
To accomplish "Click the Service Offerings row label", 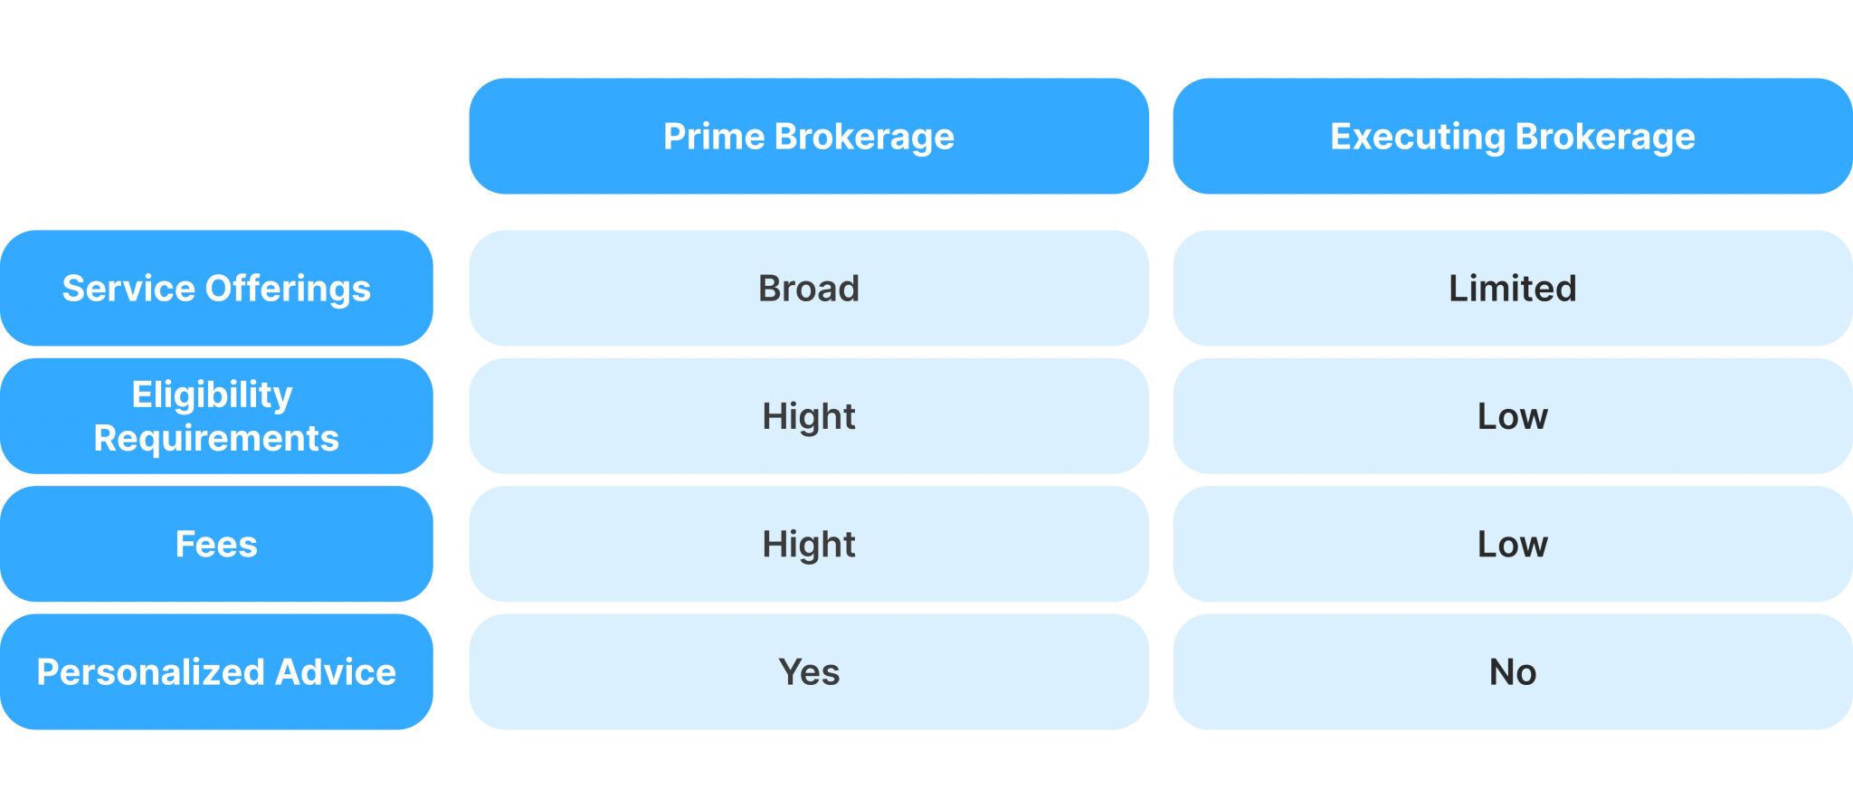I will (216, 288).
